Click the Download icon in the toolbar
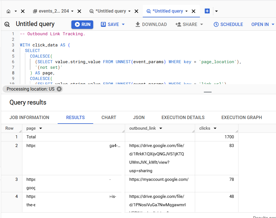The height and width of the screenshot is (218, 276). click(137, 24)
